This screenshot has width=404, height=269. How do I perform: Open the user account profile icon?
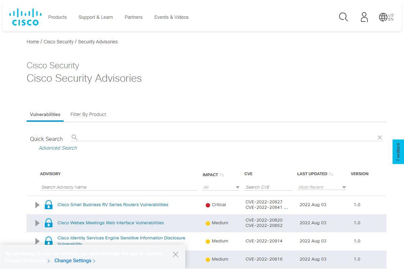point(364,17)
